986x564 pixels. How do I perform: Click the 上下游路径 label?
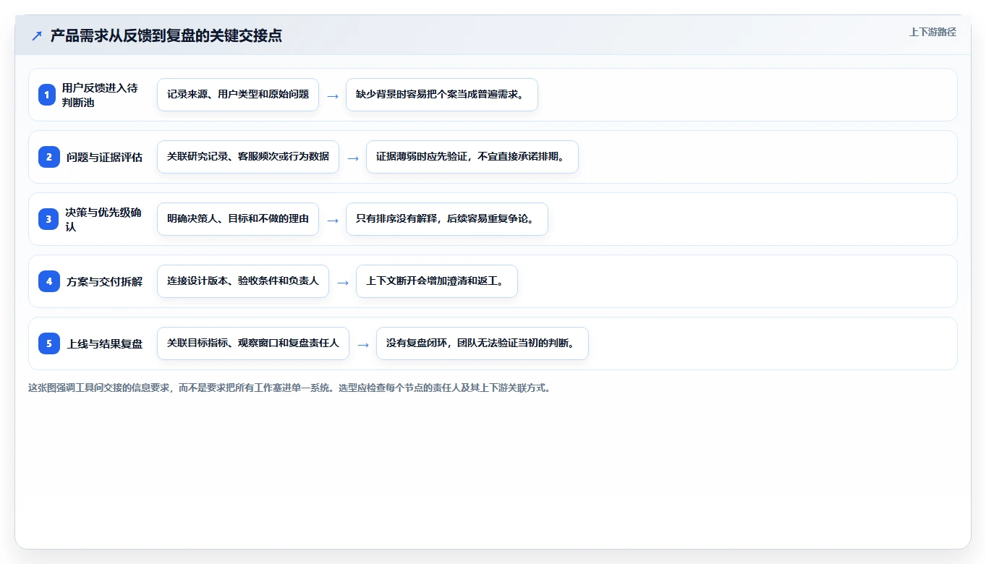[x=932, y=32]
